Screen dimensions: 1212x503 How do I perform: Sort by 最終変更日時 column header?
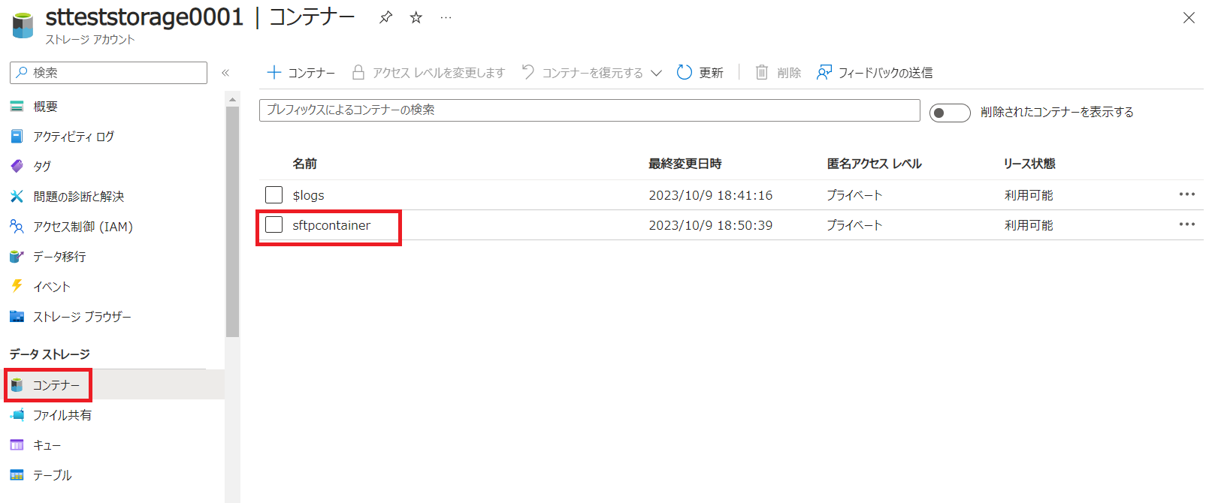[x=685, y=164]
